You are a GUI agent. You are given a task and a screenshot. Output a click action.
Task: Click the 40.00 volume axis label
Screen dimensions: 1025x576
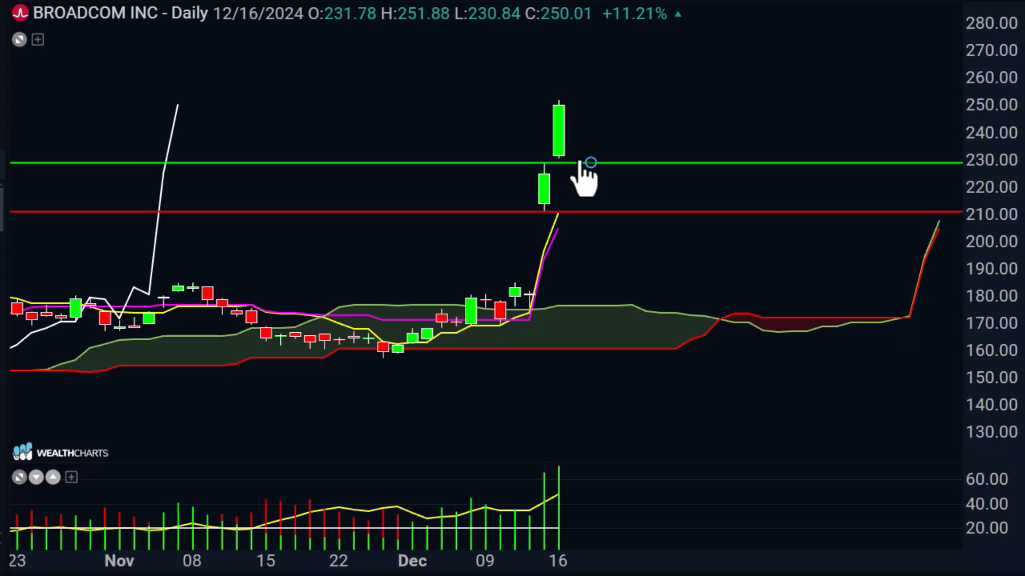(987, 504)
